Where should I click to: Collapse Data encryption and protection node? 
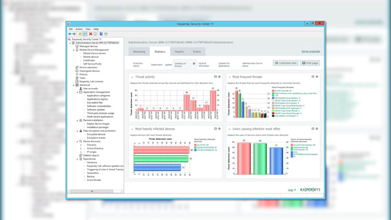(x=78, y=131)
